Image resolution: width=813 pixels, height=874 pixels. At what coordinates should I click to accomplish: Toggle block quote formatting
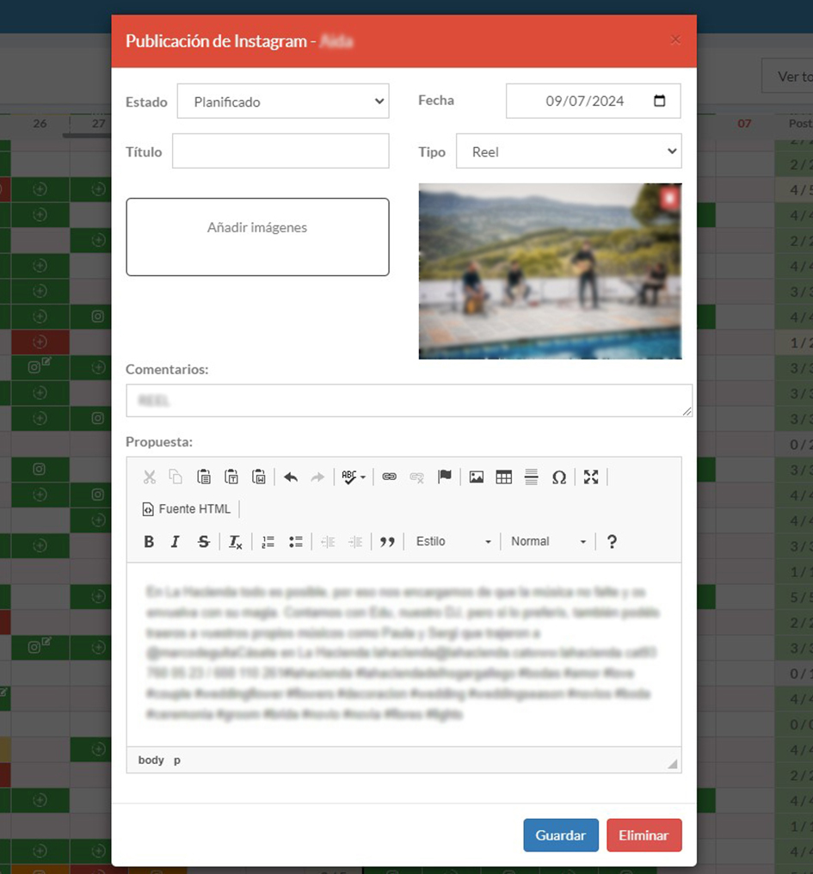point(387,542)
